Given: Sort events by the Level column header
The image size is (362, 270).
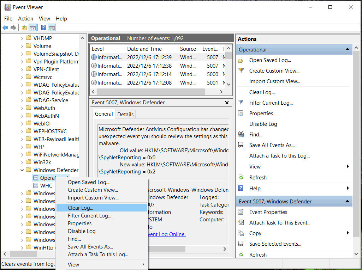Looking at the screenshot, I should 107,49.
